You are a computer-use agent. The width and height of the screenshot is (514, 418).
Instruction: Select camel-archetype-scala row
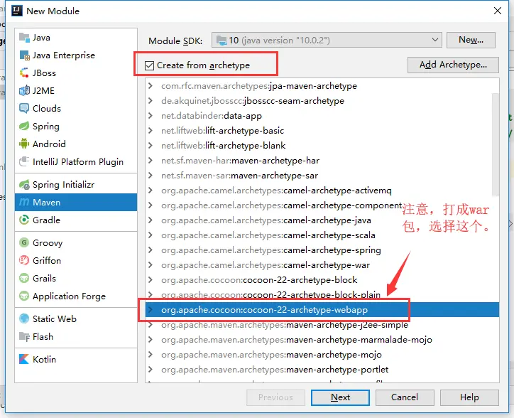[x=322, y=235]
